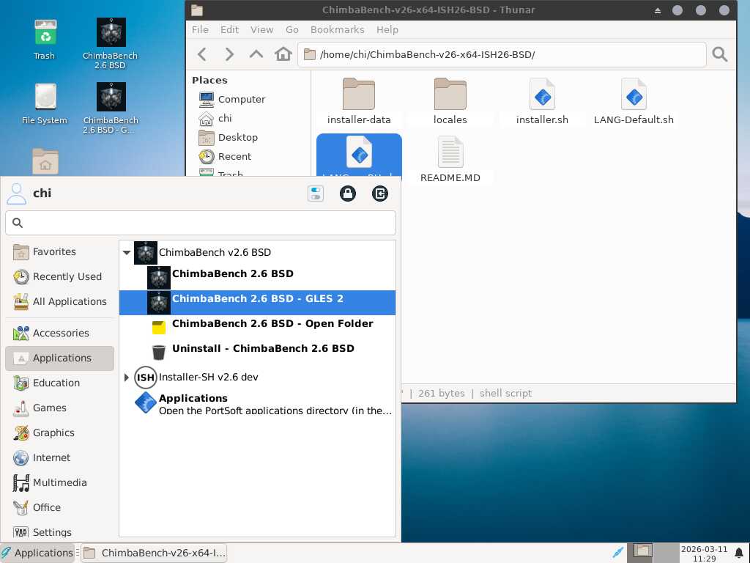Select the locales folder
Screen dimensions: 750x563
[x=450, y=101]
